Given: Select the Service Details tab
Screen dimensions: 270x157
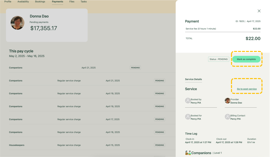Looking at the screenshot, I should pos(193,79).
